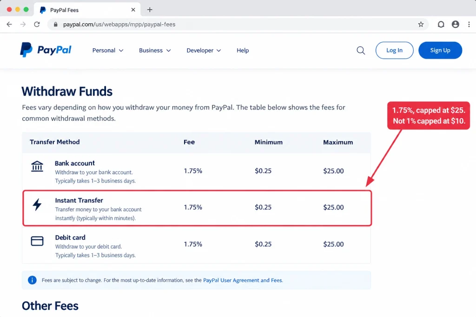This screenshot has width=476, height=317.
Task: Click the Maximum column header
Action: (338, 142)
